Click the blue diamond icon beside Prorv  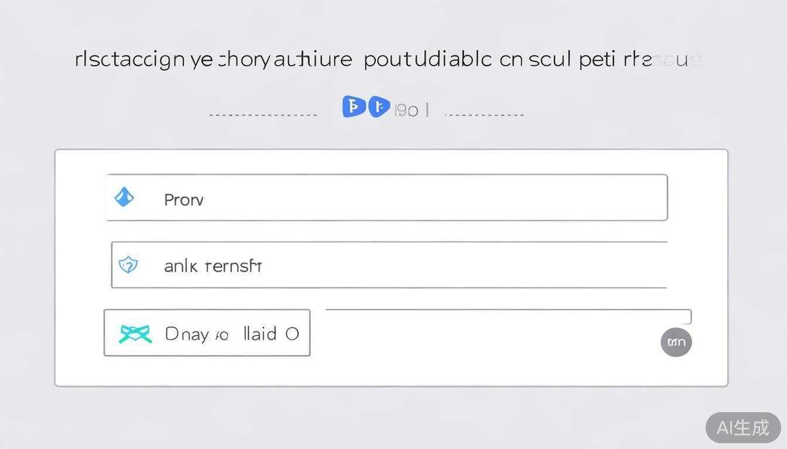click(x=124, y=198)
